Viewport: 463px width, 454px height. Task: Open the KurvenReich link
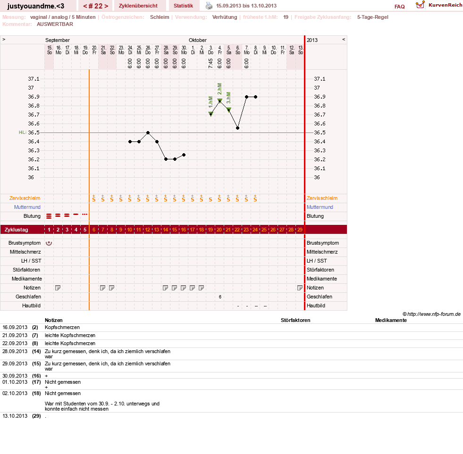click(x=445, y=5)
